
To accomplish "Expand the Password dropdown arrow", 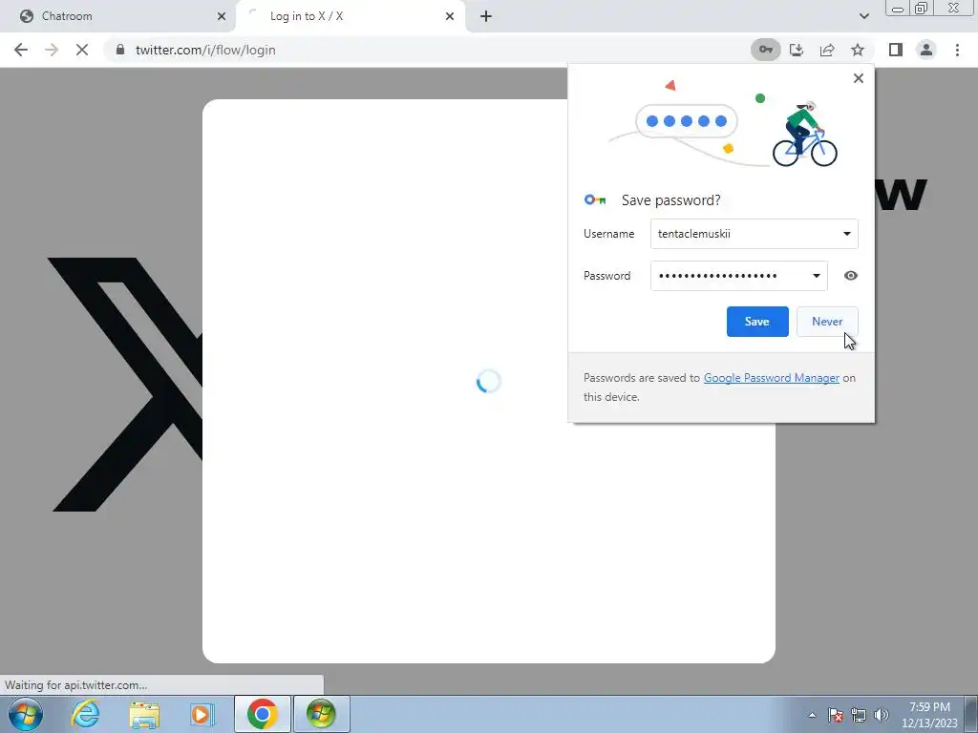I will (x=816, y=276).
